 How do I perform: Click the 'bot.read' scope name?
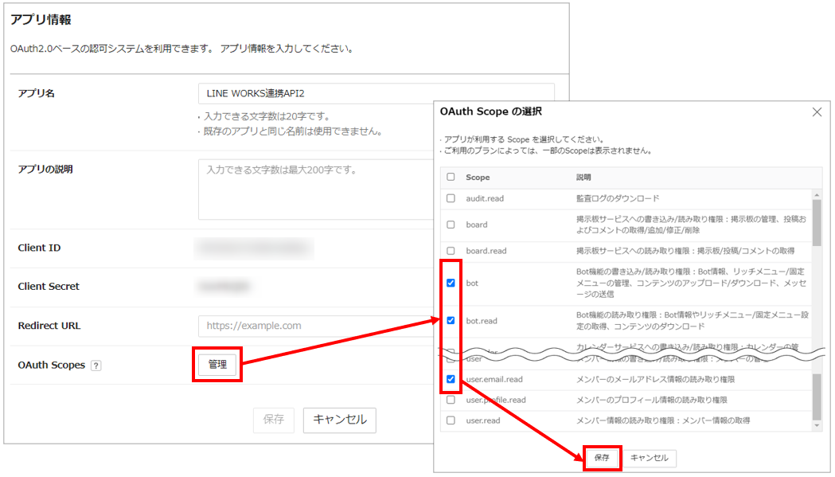coord(482,321)
